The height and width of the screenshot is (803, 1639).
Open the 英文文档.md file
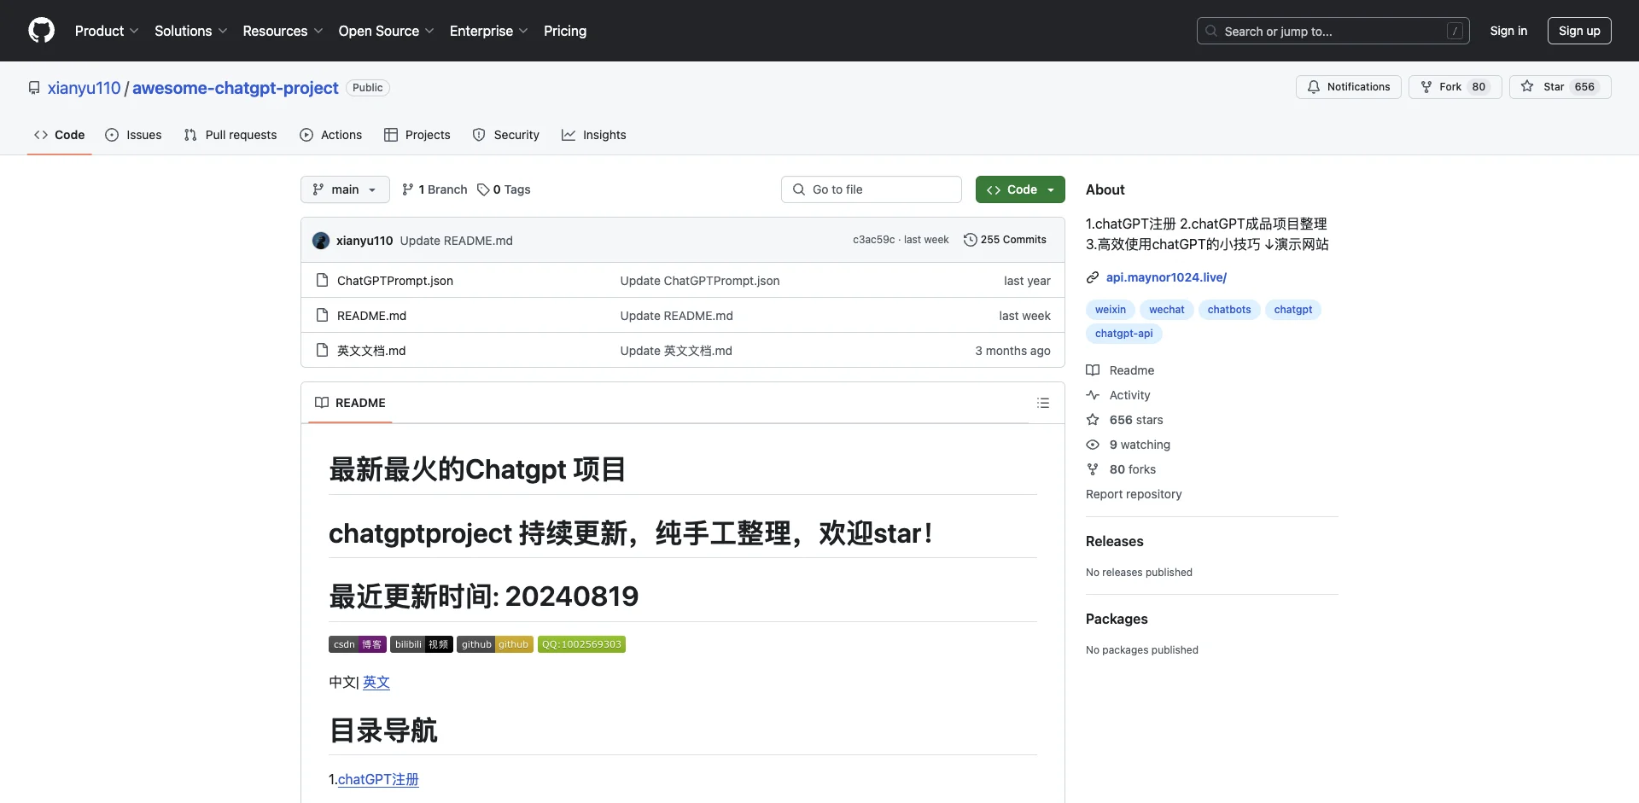pyautogui.click(x=371, y=351)
